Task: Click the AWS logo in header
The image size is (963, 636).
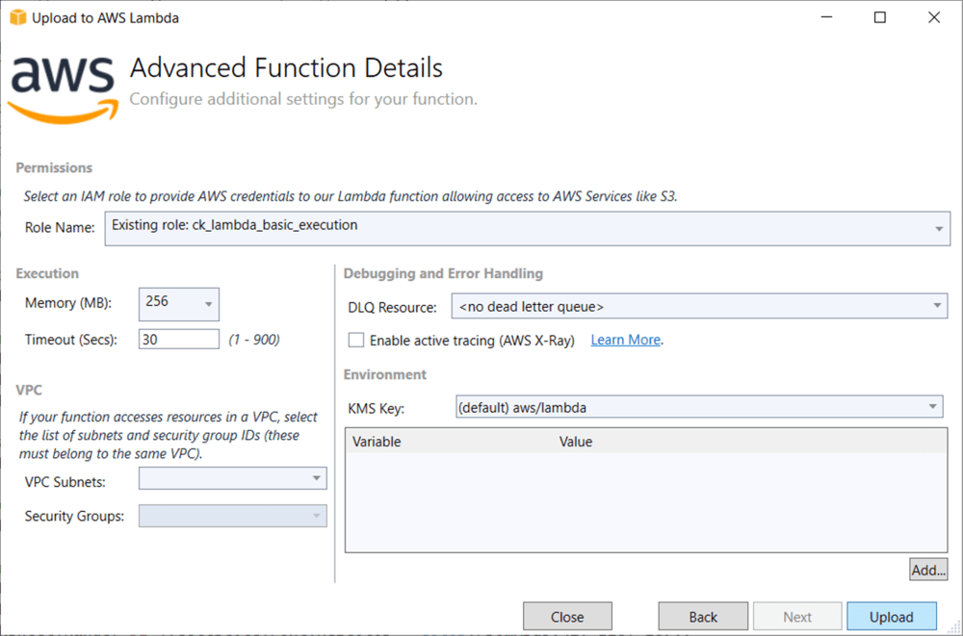Action: point(64,86)
